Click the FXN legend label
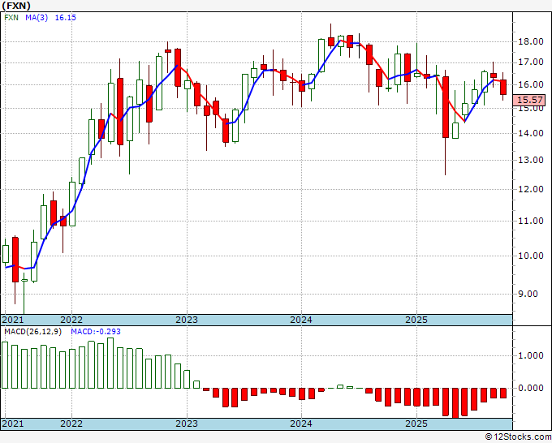The image size is (552, 443). [x=11, y=18]
